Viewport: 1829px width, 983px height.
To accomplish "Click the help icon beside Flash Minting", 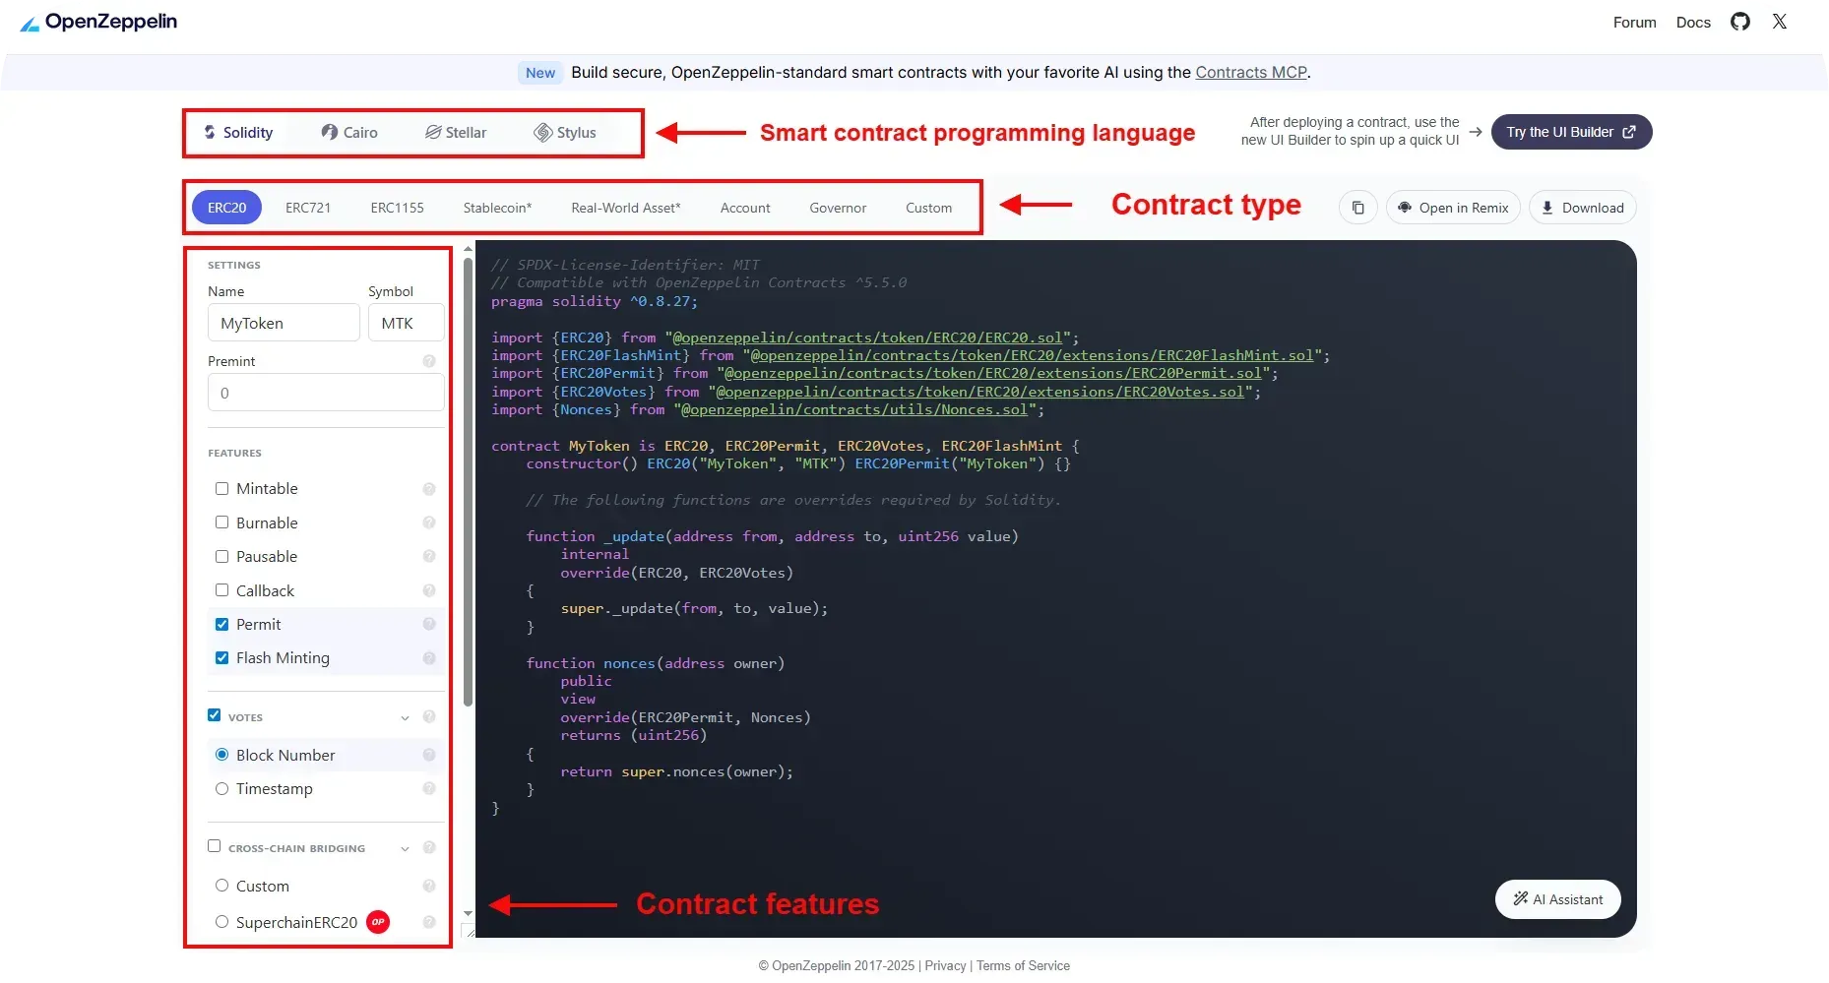I will (429, 658).
